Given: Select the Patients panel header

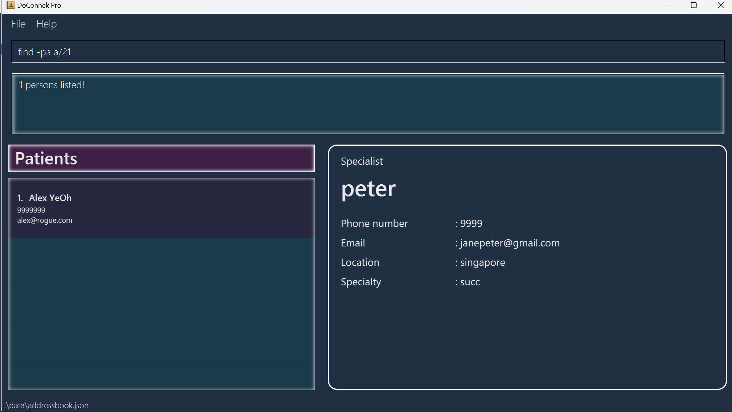Looking at the screenshot, I should [162, 159].
